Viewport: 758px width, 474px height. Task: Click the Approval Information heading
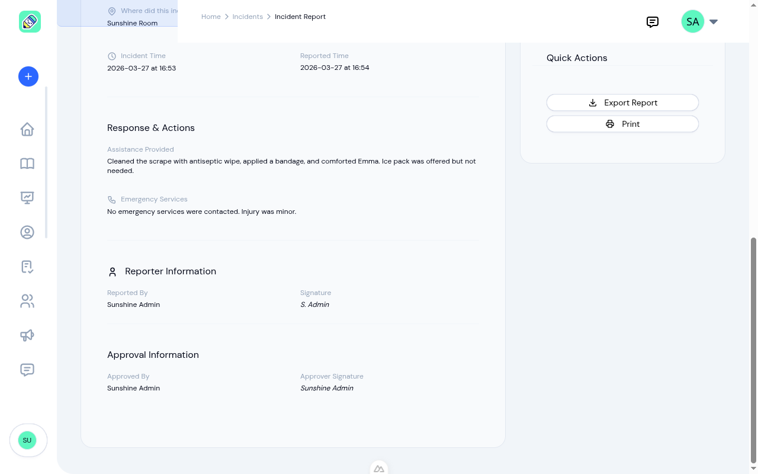(x=153, y=355)
